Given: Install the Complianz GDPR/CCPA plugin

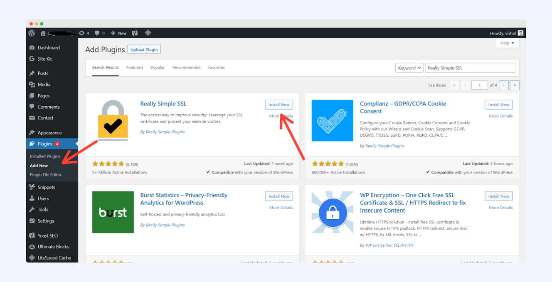Looking at the screenshot, I should pyautogui.click(x=499, y=105).
